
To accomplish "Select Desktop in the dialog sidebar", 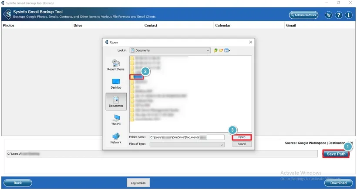I will (116, 83).
